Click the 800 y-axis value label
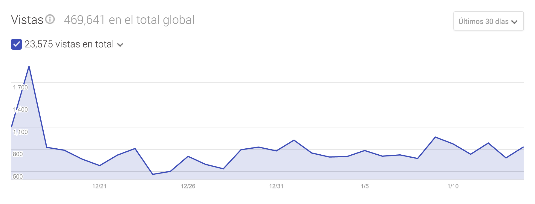535x204 pixels. pos(18,154)
